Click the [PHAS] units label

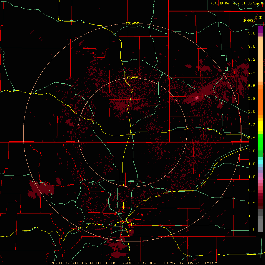pyautogui.click(x=249, y=20)
